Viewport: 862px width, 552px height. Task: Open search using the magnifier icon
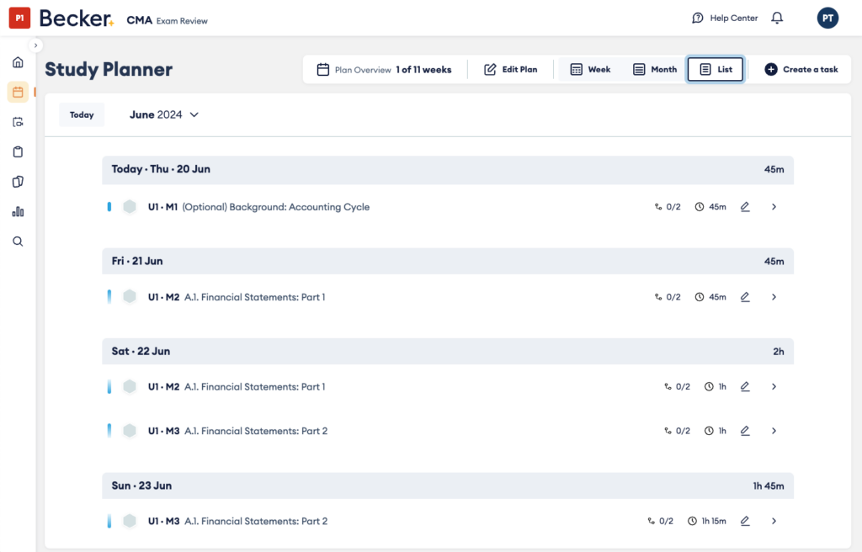point(17,241)
